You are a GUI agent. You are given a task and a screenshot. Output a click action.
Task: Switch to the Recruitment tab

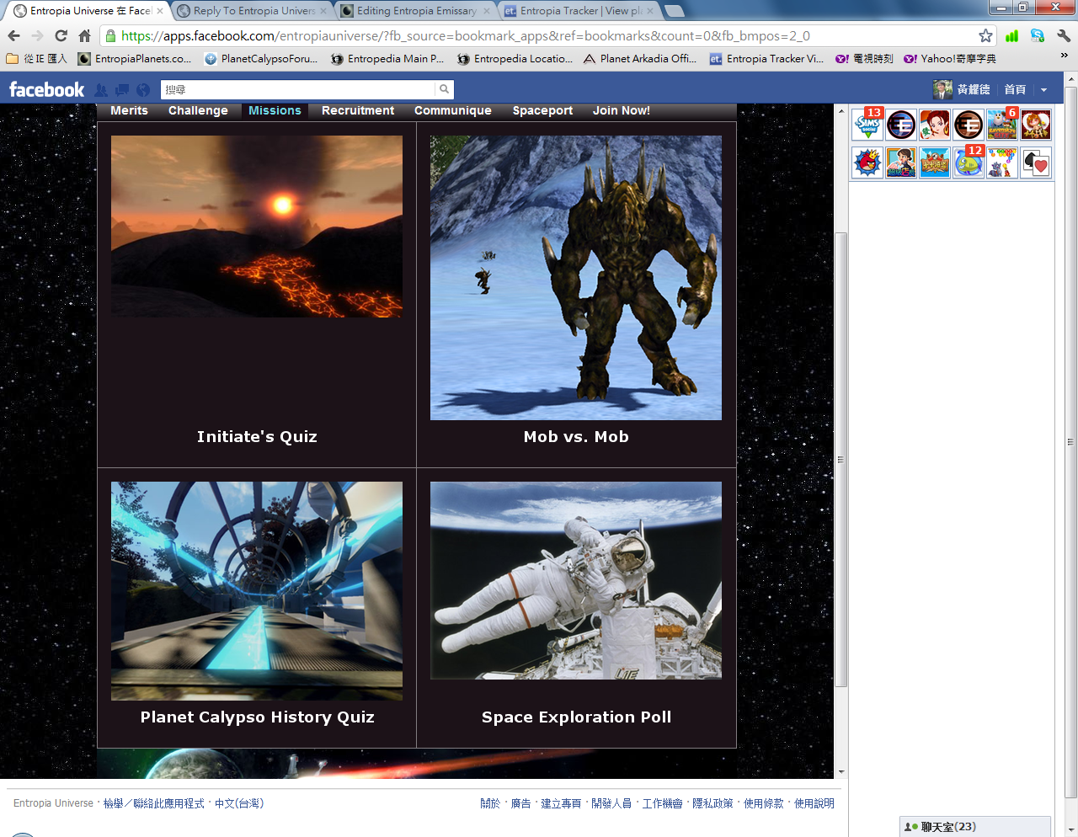click(x=358, y=110)
